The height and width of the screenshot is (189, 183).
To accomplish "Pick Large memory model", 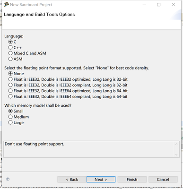I will pyautogui.click(x=10, y=122).
